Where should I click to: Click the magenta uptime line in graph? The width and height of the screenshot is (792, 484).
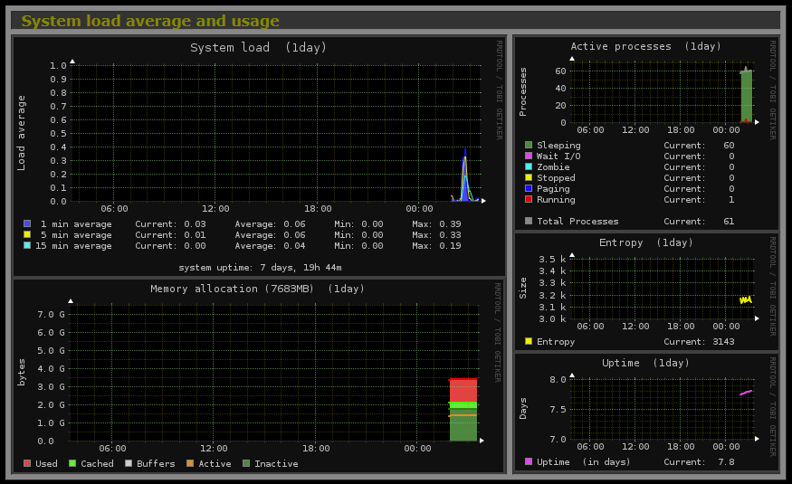tap(746, 392)
